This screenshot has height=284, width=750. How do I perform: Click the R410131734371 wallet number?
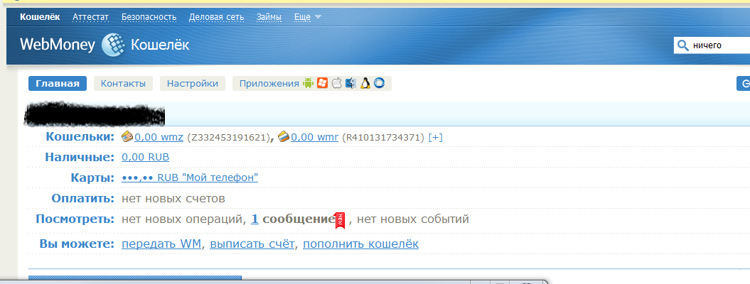tap(384, 138)
